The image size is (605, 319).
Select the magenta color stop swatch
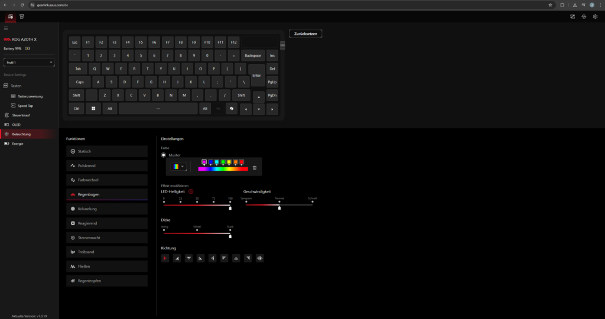click(x=204, y=162)
